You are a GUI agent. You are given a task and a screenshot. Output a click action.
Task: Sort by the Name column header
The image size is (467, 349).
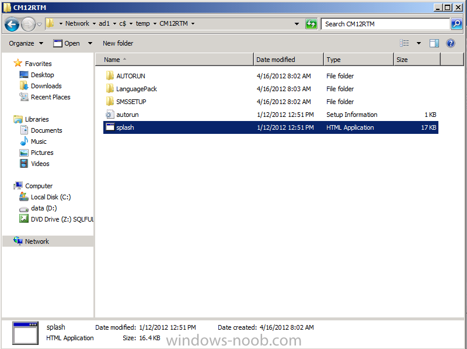click(x=175, y=60)
